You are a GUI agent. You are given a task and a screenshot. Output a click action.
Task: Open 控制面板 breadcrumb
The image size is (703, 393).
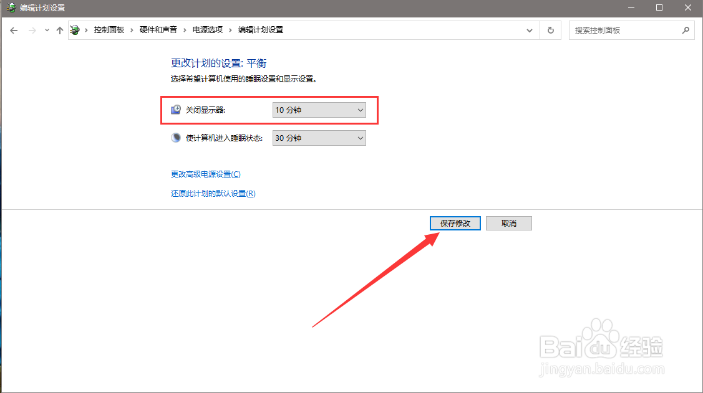tap(109, 30)
